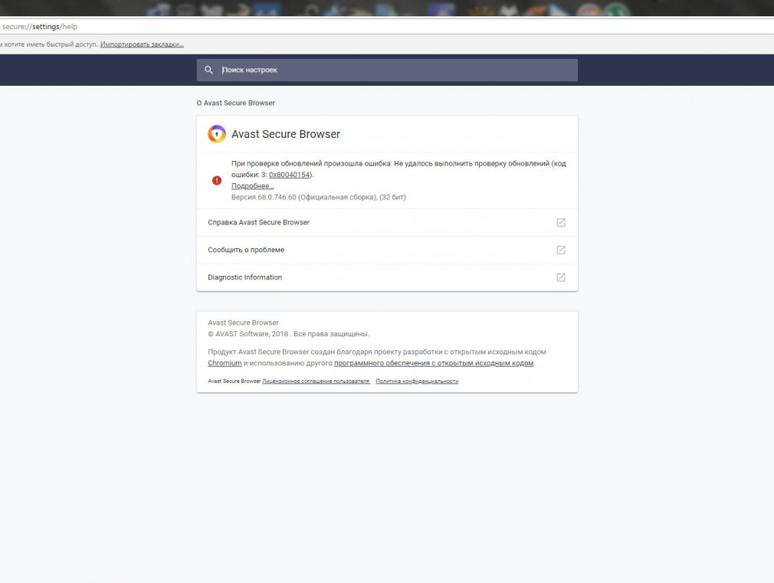
Task: Open external link icon for Справка Avast Secure Browser
Action: (x=561, y=223)
